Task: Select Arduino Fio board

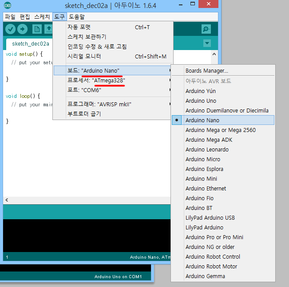Action: click(x=223, y=198)
